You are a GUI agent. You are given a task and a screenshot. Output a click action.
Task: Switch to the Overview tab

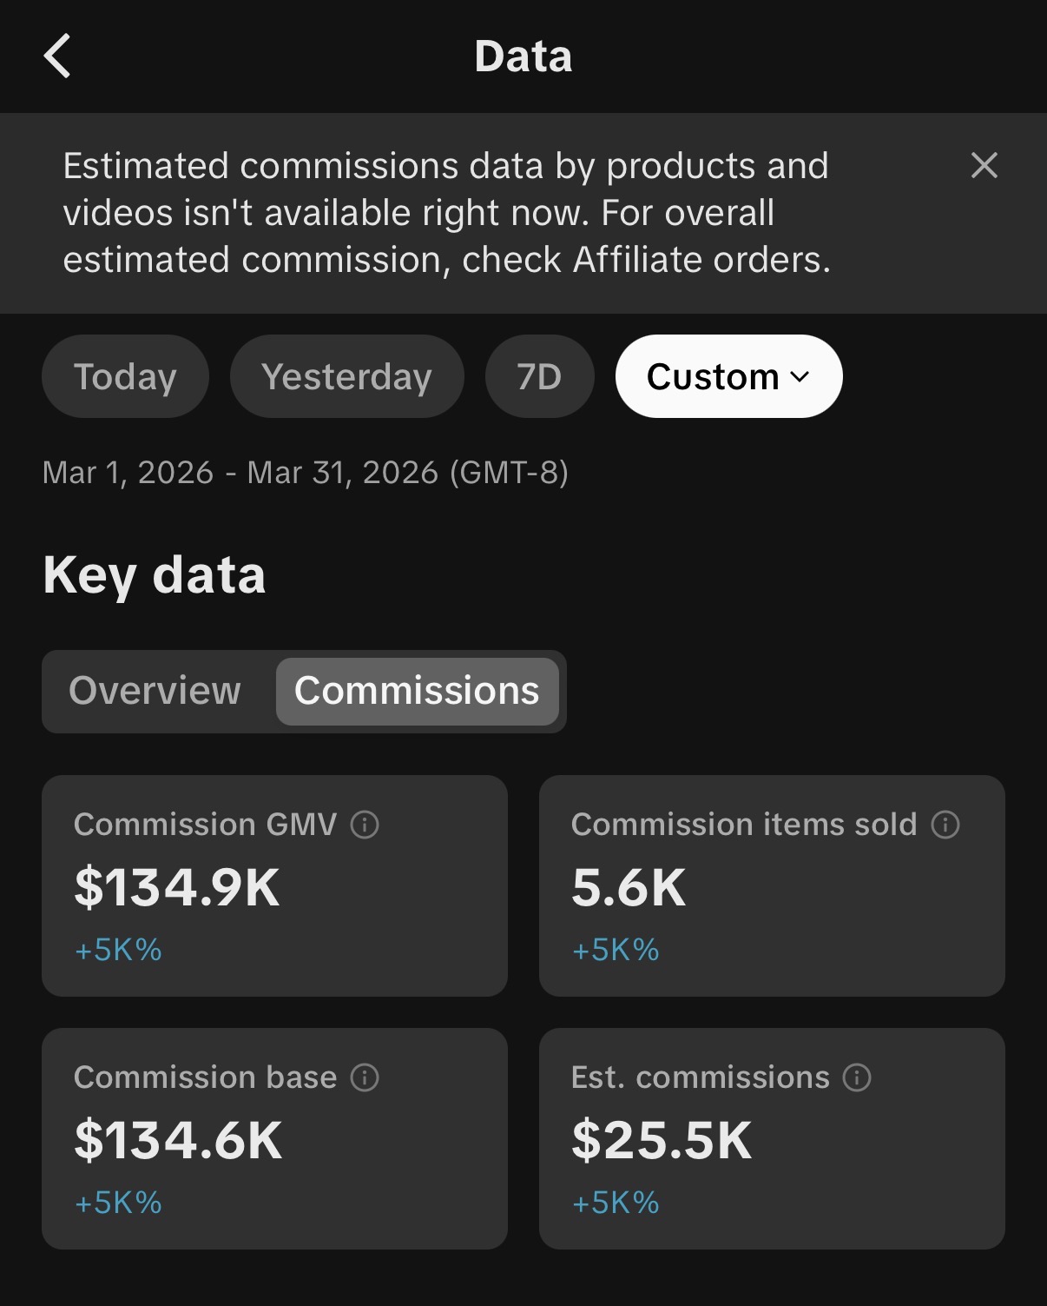click(155, 691)
